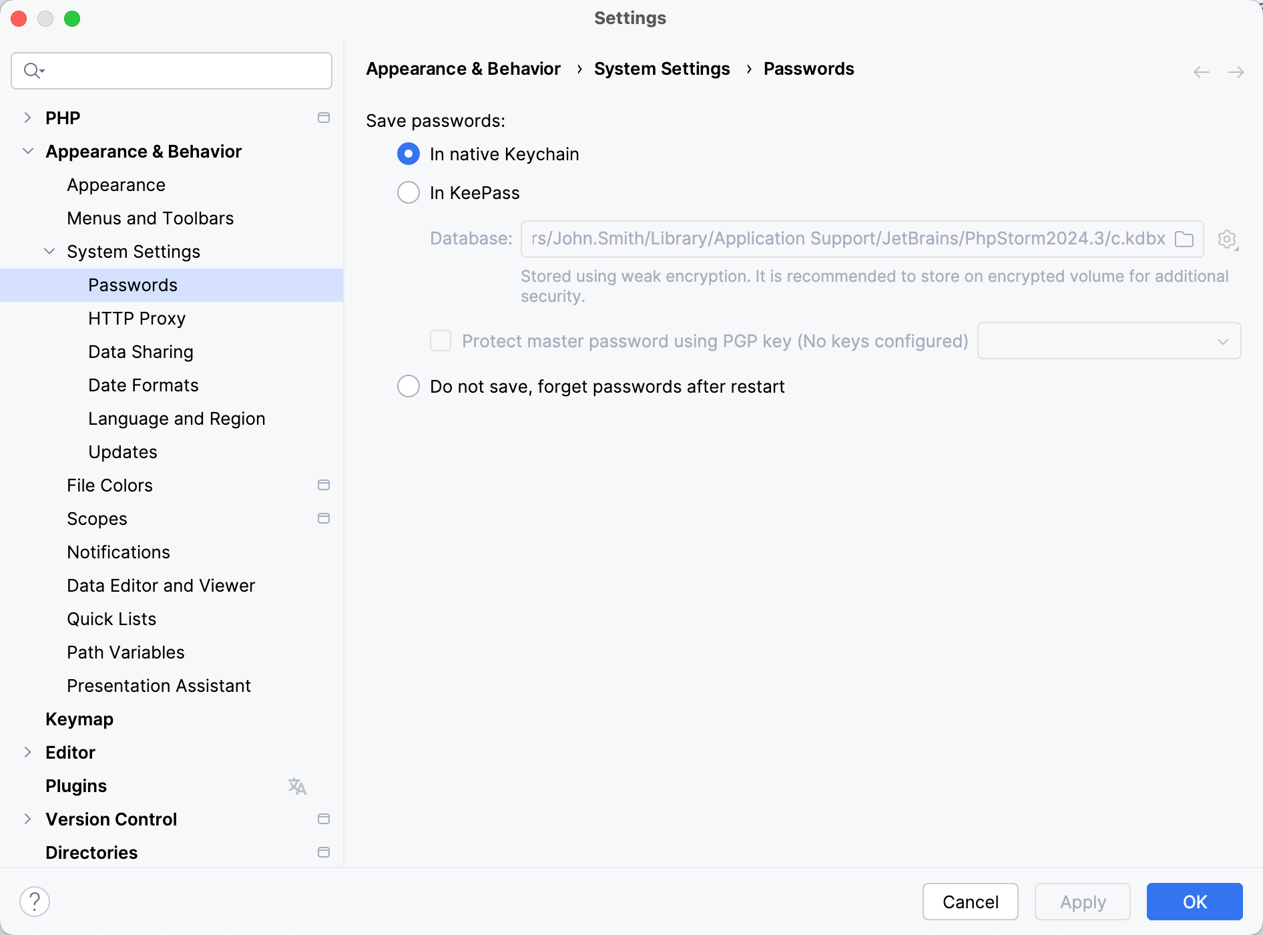Select Do not save, forget passwords option
1263x935 pixels.
[x=409, y=387]
